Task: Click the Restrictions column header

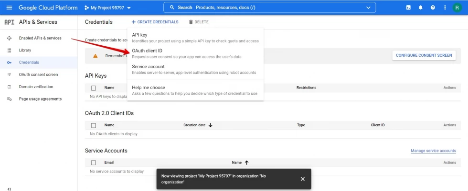Action: click(x=306, y=88)
